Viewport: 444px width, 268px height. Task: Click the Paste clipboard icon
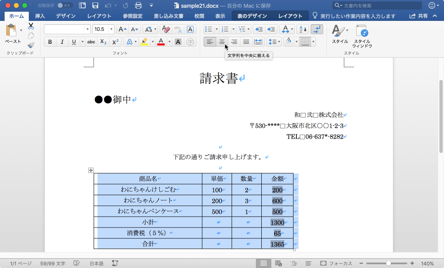(x=11, y=30)
